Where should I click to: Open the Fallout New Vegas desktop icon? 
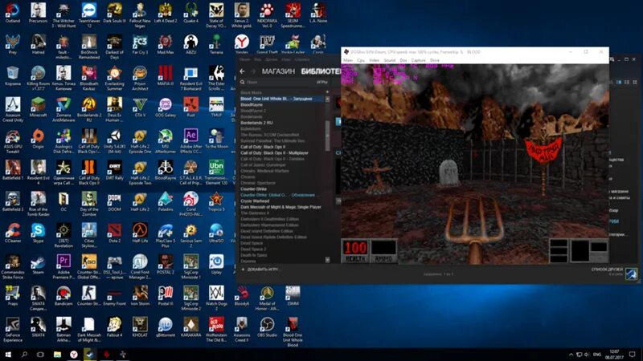click(140, 15)
